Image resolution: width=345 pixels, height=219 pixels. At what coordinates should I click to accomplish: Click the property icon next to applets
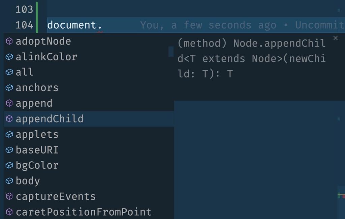click(9, 134)
